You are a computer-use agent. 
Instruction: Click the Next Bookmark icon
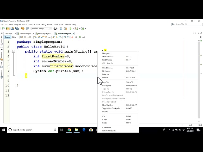(57, 37)
